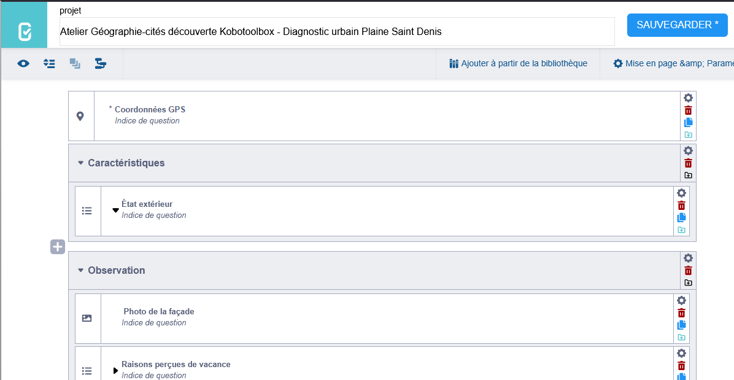Expand Raisons perçues de vacance choices
This screenshot has width=734, height=380.
tap(115, 370)
